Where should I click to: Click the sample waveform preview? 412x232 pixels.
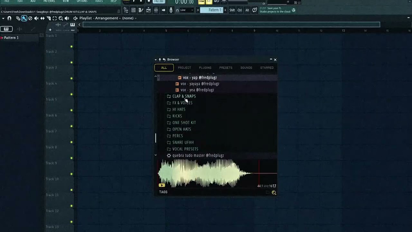point(217,173)
